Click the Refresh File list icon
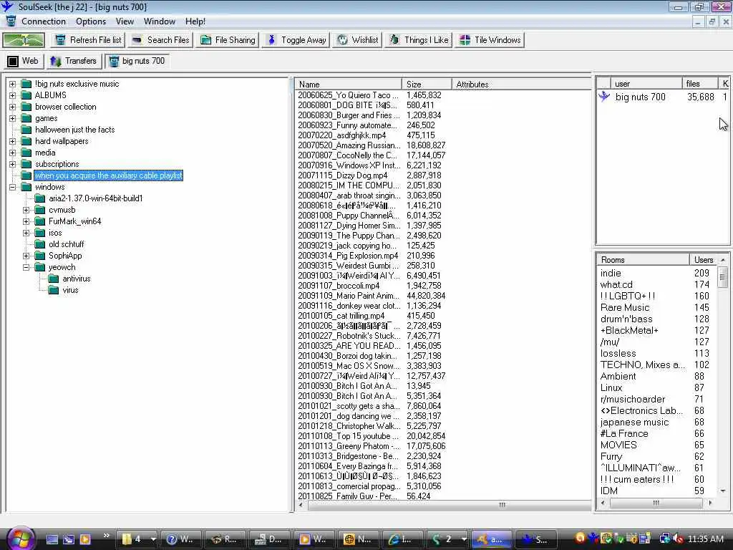This screenshot has height=550, width=733. tap(60, 40)
